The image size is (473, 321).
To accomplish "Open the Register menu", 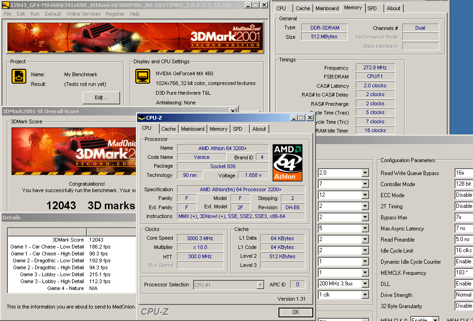I will click(x=115, y=14).
